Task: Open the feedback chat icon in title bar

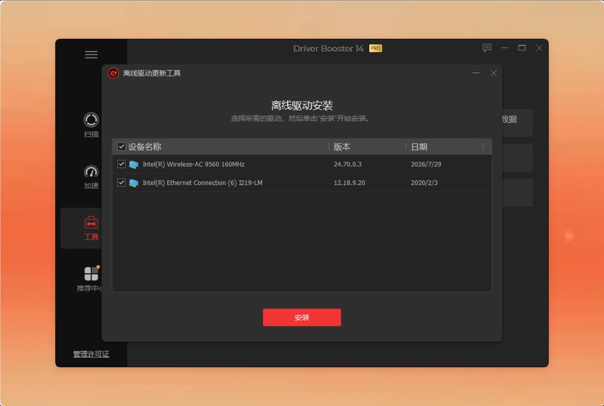Action: pyautogui.click(x=487, y=48)
